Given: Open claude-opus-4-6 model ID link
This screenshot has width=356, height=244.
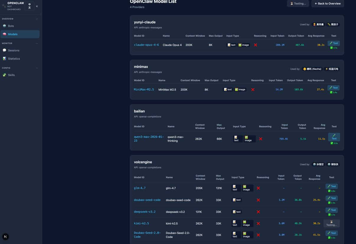Looking at the screenshot, I should click(146, 45).
